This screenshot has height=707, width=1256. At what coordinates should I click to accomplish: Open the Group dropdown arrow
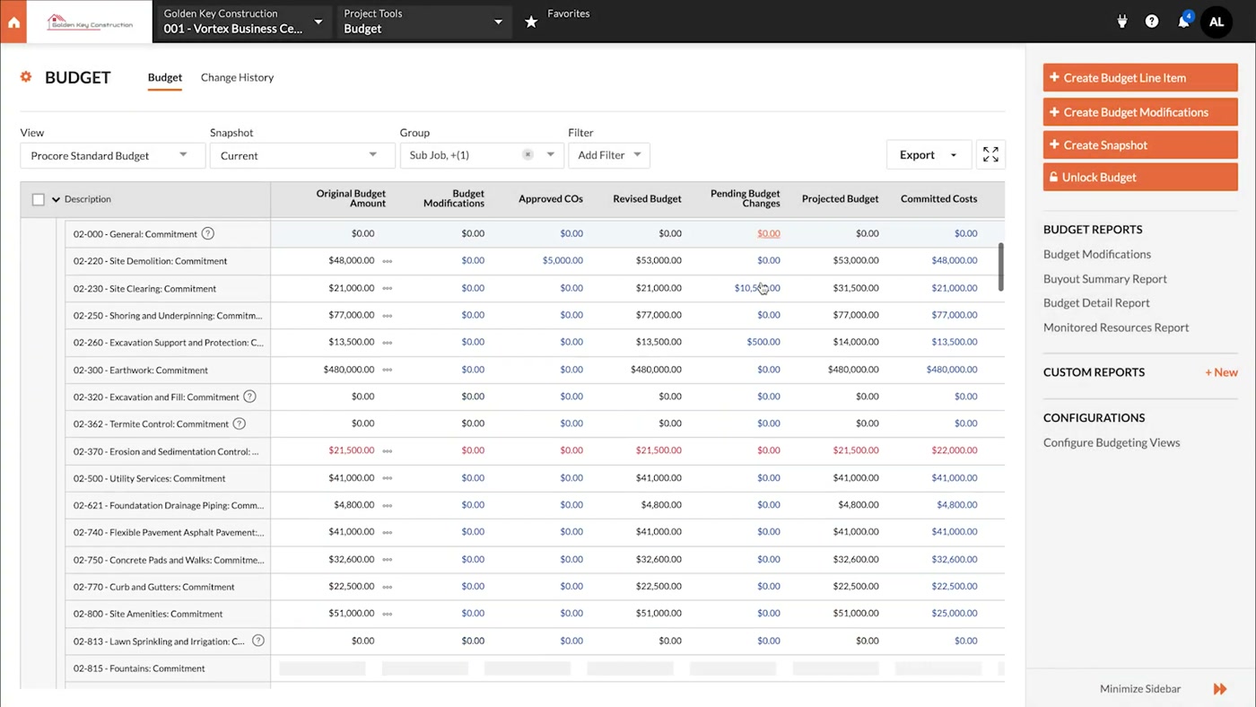tap(550, 154)
